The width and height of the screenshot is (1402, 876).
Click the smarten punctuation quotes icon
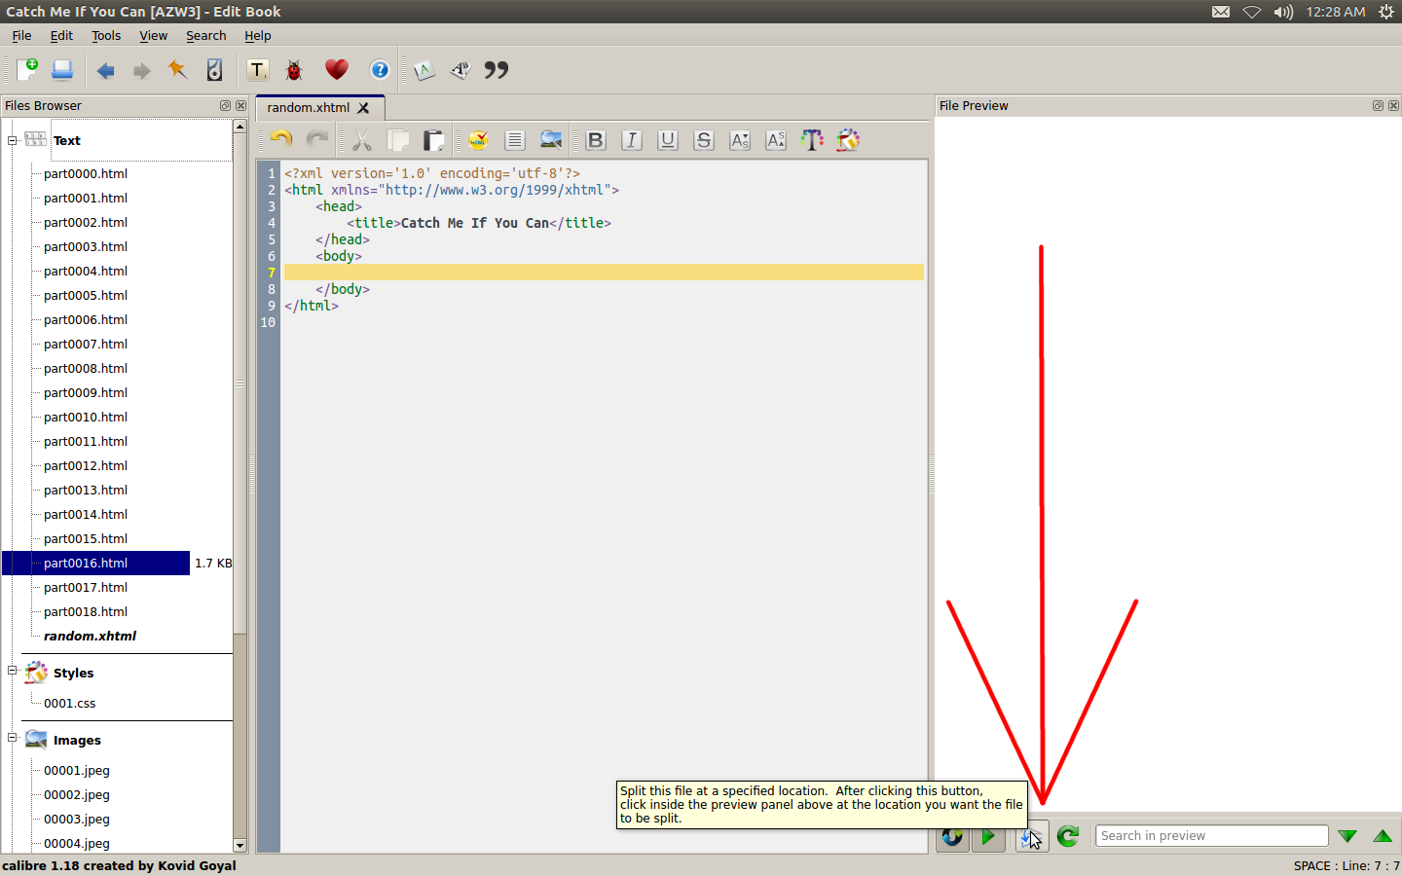pyautogui.click(x=497, y=70)
